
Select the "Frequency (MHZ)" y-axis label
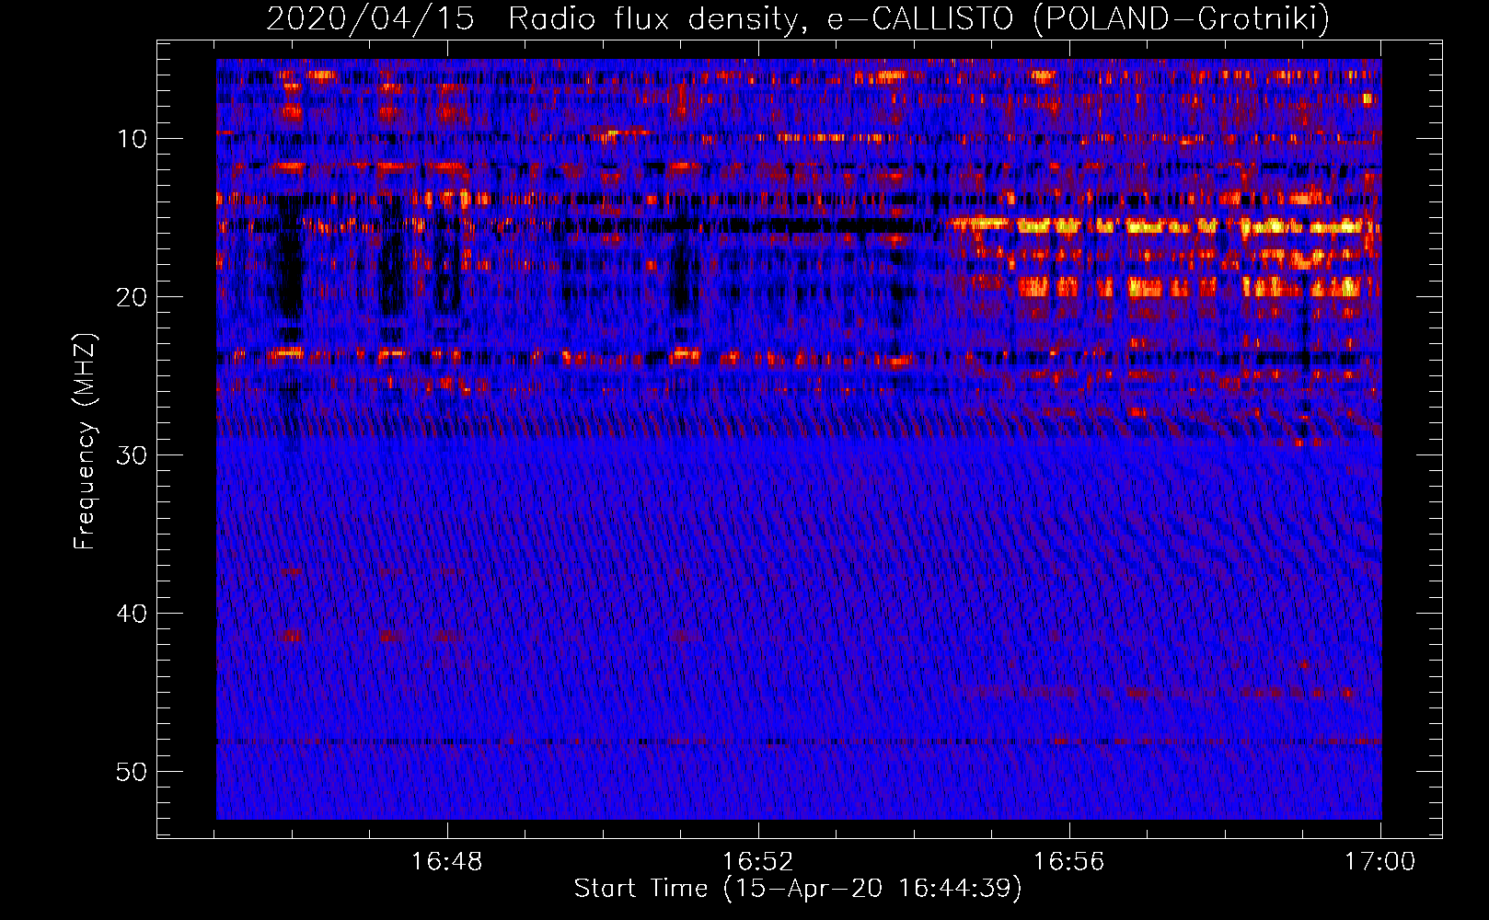(x=85, y=442)
